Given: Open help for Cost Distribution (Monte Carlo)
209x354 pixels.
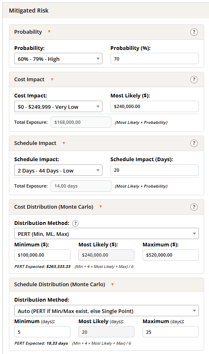Looking at the screenshot, I should point(194,207).
